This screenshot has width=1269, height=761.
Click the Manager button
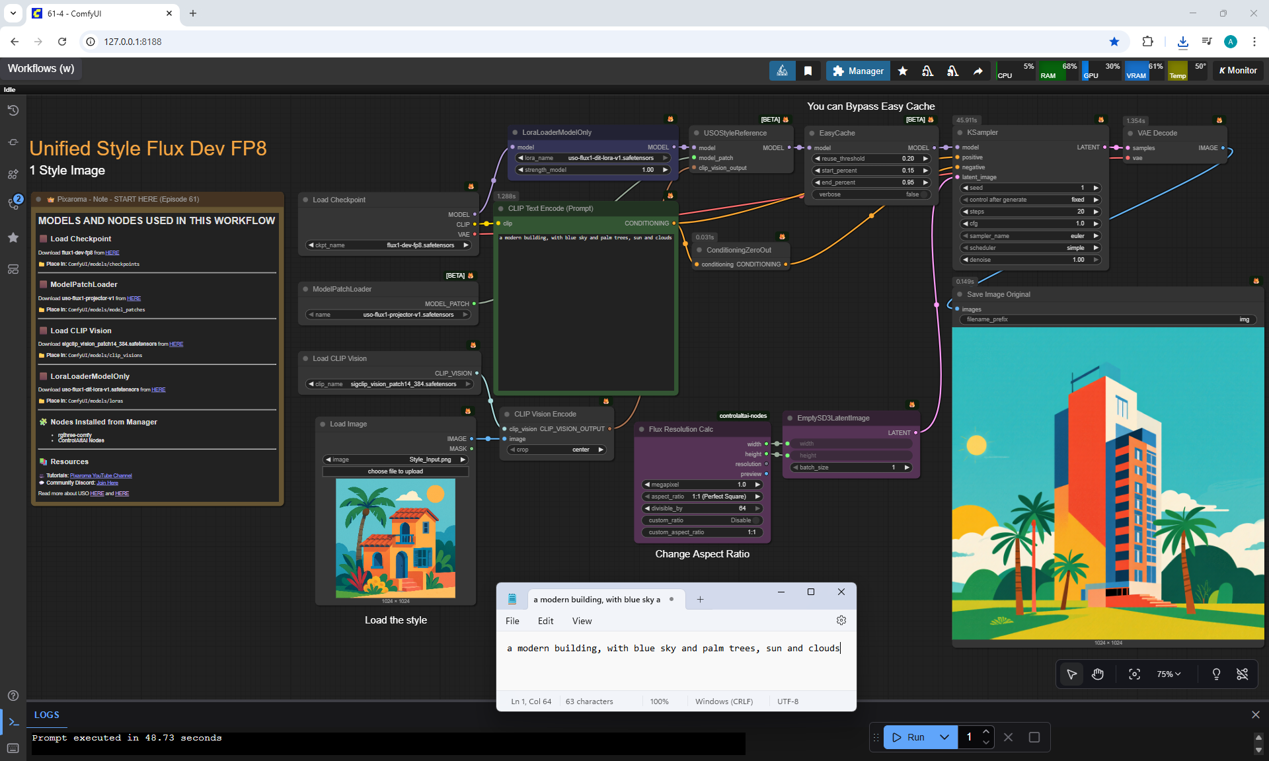(x=858, y=71)
